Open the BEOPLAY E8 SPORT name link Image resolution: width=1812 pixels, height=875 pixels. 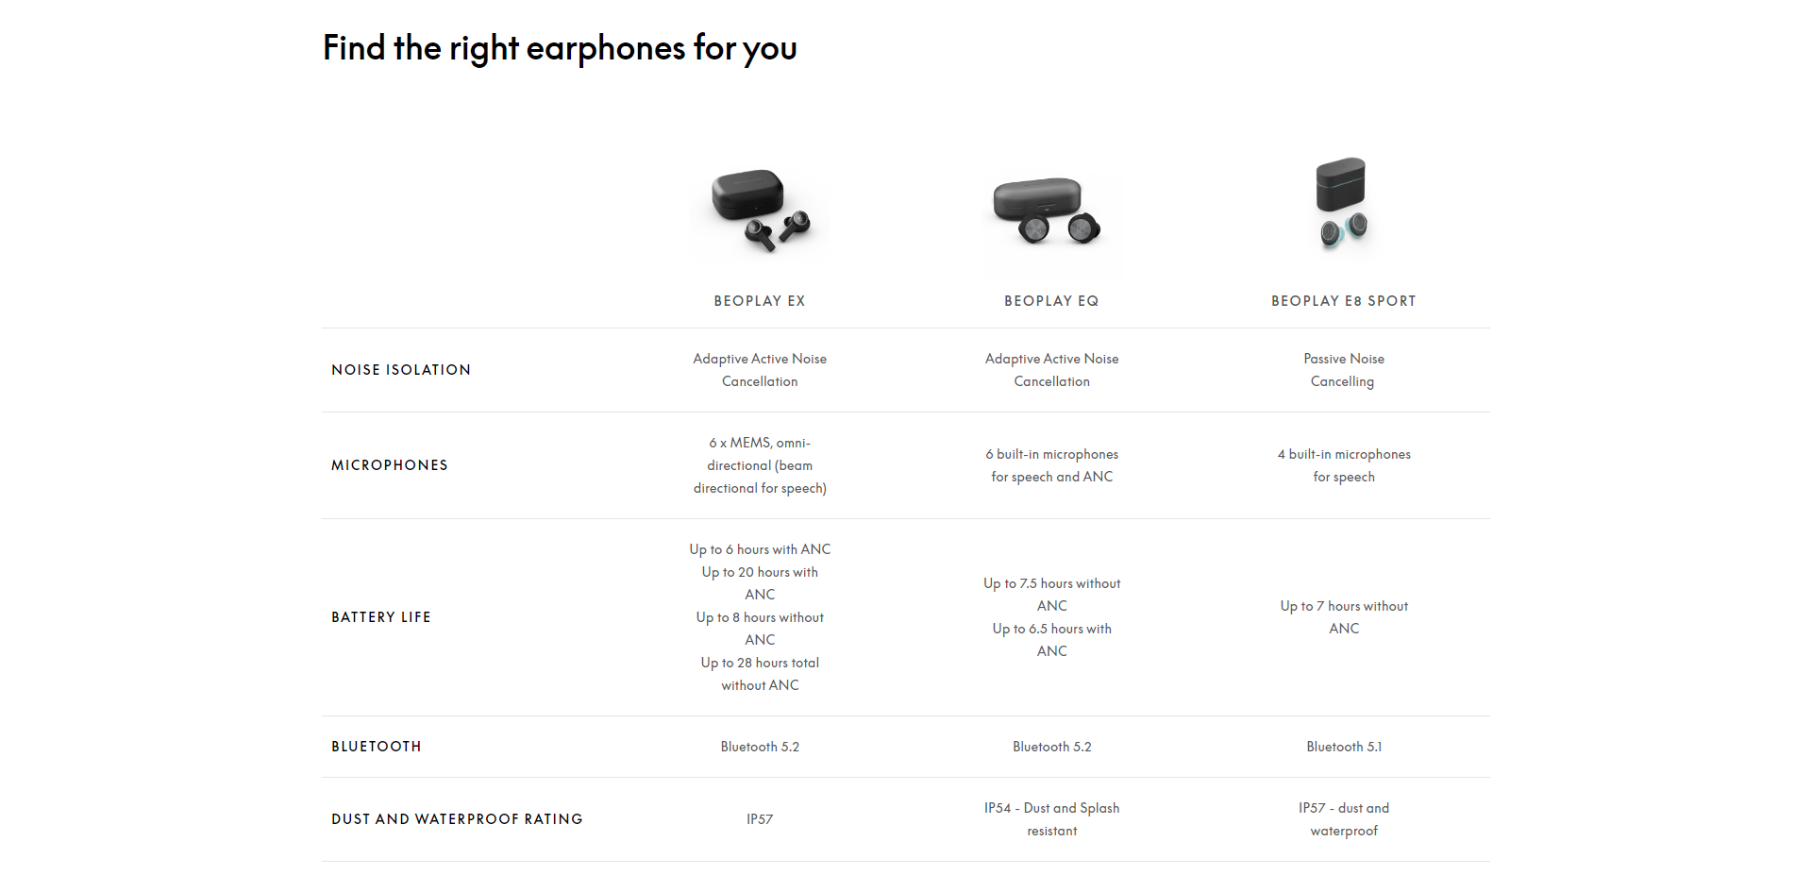(x=1343, y=301)
